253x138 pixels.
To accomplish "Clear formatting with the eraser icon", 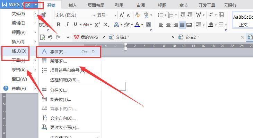I will (x=138, y=15).
